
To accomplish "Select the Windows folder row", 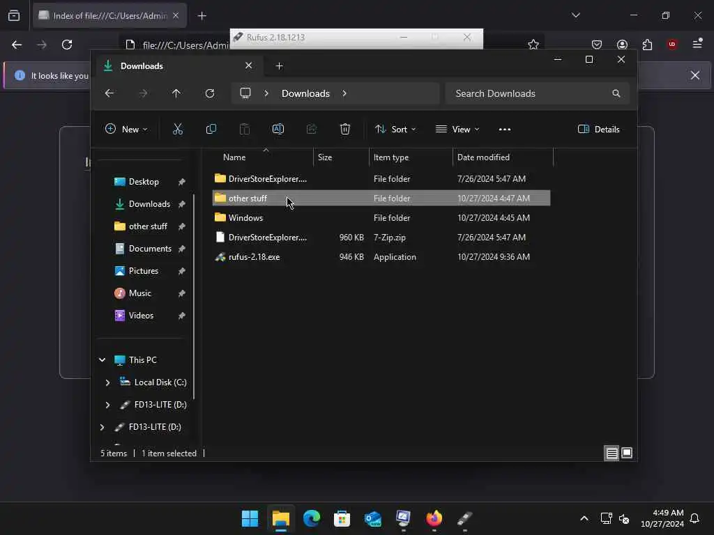I will 381,218.
